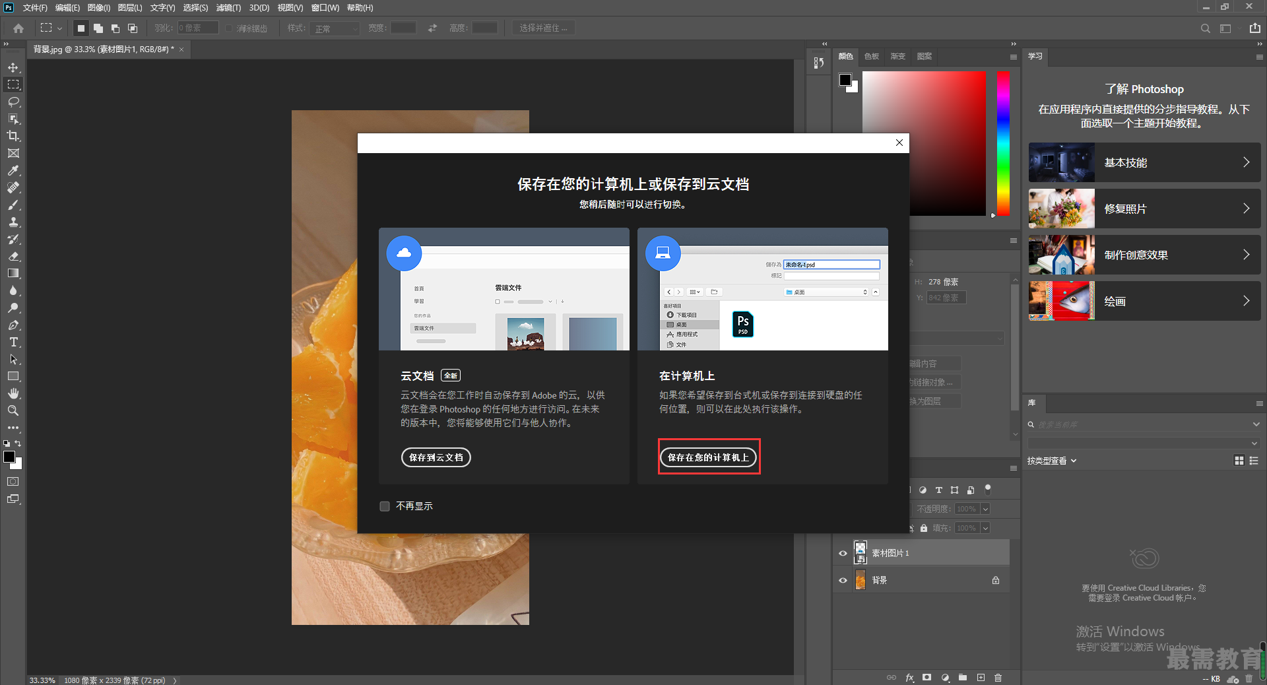This screenshot has width=1267, height=685.
Task: Open the 图像(I) menu
Action: point(99,8)
